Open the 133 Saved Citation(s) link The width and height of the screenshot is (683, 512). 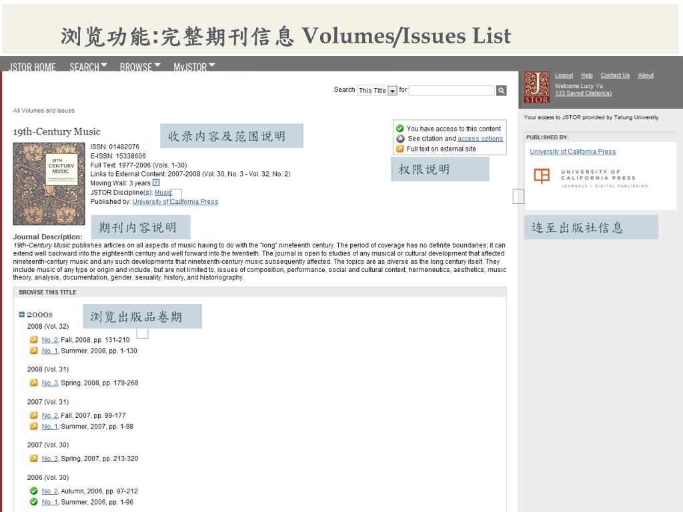(583, 93)
